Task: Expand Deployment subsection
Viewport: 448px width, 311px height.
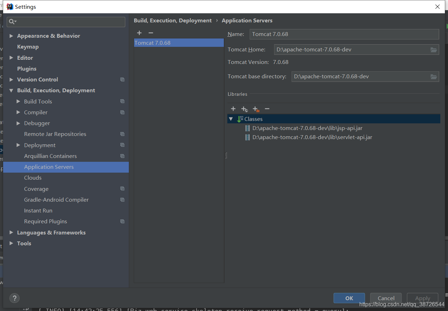Action: (x=18, y=145)
